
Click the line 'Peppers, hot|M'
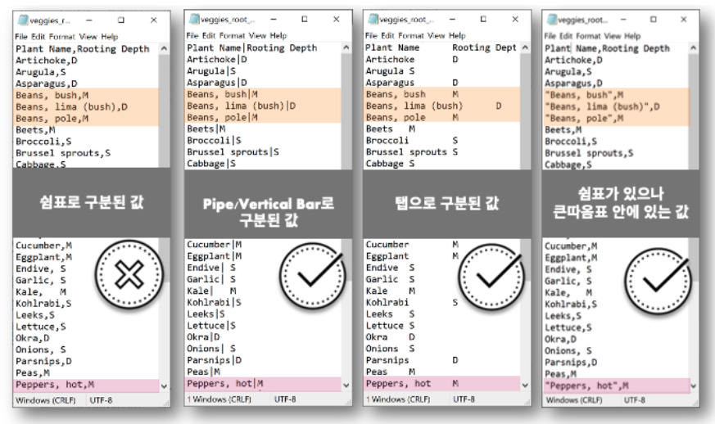(224, 384)
